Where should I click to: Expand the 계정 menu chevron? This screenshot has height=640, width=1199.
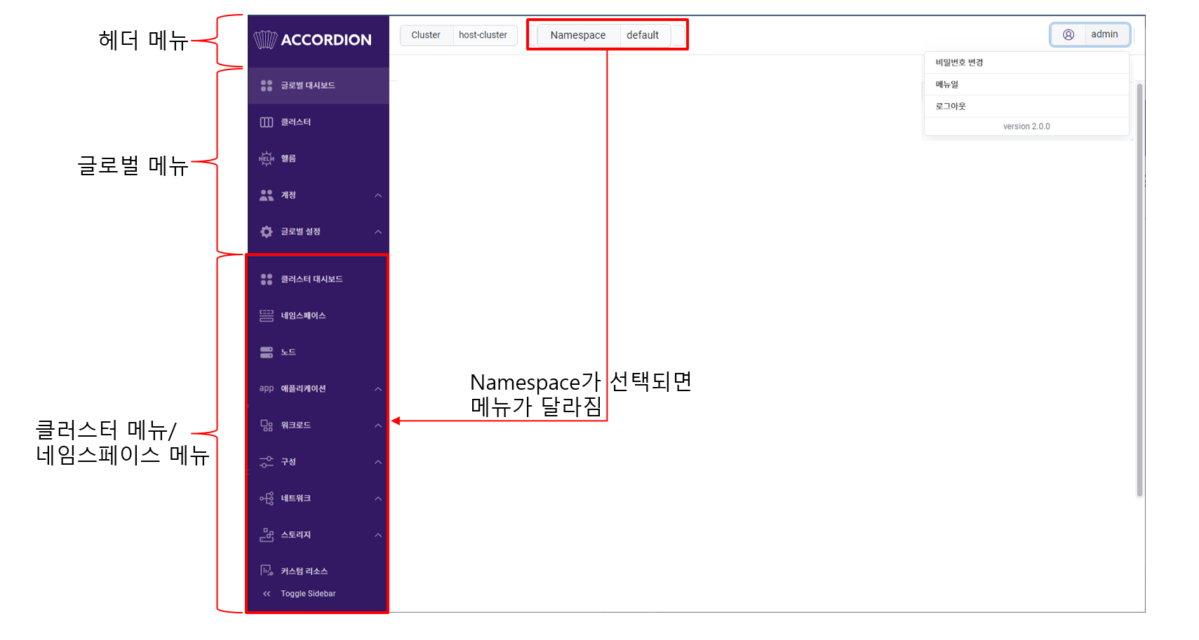pos(378,195)
